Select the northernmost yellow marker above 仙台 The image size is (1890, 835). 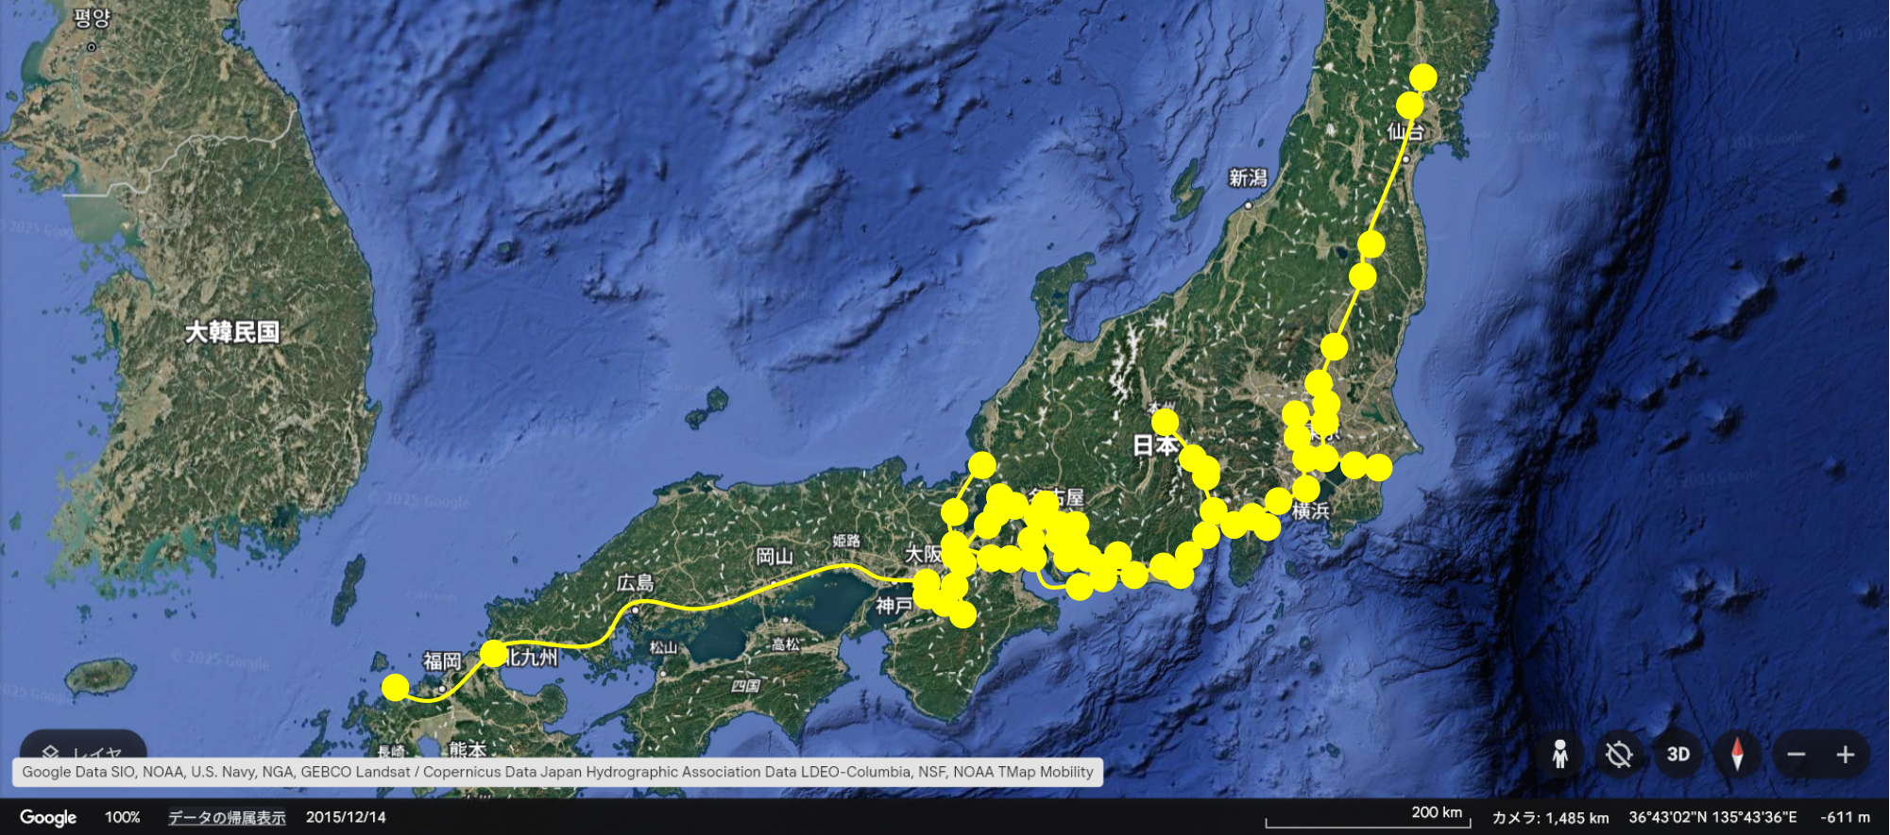point(1423,77)
